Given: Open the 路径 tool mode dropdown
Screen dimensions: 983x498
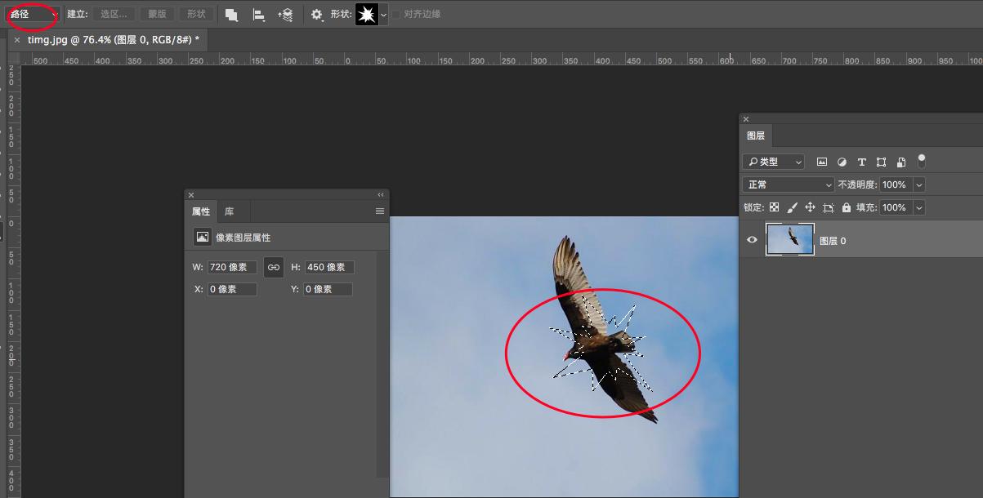Looking at the screenshot, I should (33, 15).
